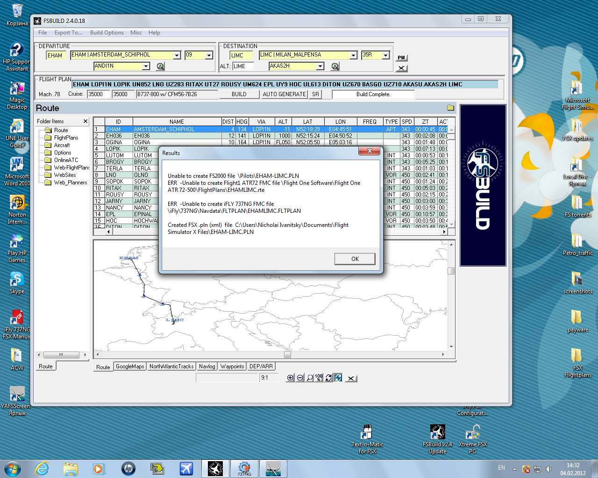Open Xtreme FSX PC desktop shortcut
Image resolution: width=598 pixels, height=478 pixels.
(472, 439)
